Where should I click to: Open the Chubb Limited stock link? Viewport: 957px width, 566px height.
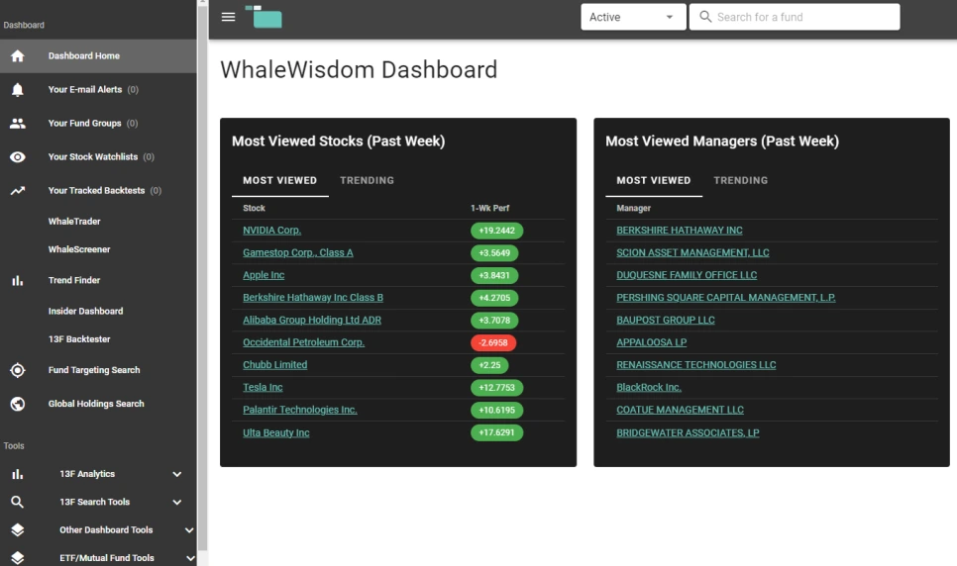tap(275, 365)
